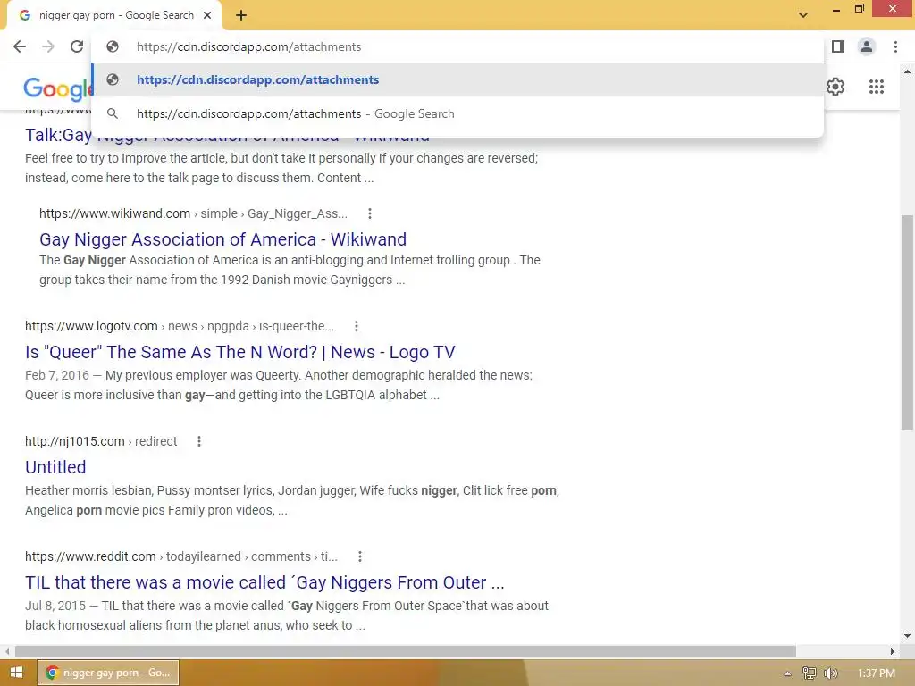Select the bold cdn.discordapp.com/attachments URL suggestion
The height and width of the screenshot is (686, 915).
coord(457,79)
